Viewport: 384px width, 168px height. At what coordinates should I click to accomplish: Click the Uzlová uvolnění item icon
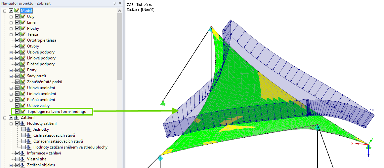tap(23, 88)
